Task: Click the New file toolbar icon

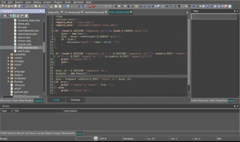Action: point(3,6)
